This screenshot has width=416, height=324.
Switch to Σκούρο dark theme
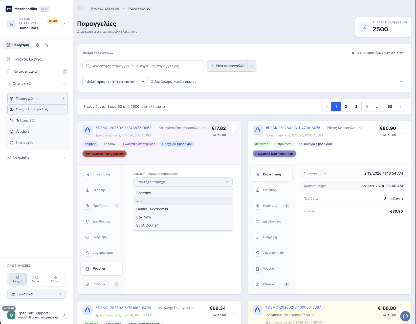(55, 279)
